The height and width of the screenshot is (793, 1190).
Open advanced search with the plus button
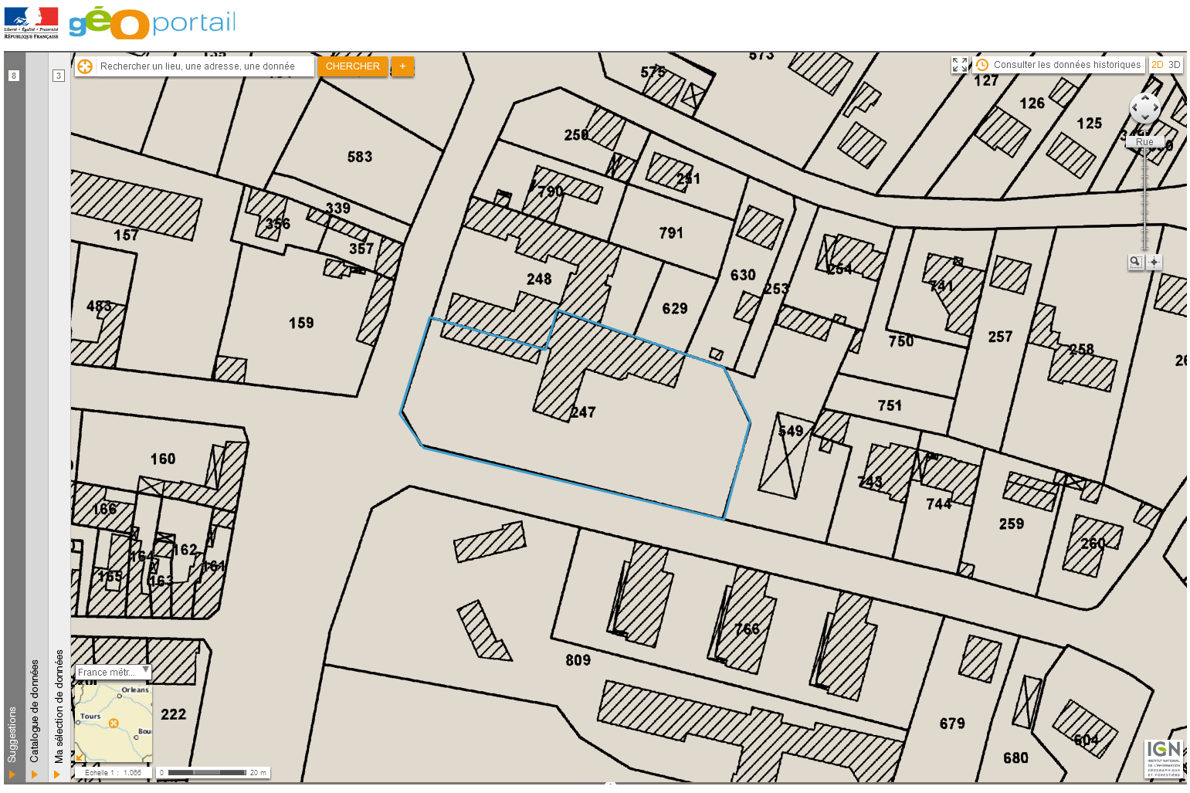tap(402, 66)
